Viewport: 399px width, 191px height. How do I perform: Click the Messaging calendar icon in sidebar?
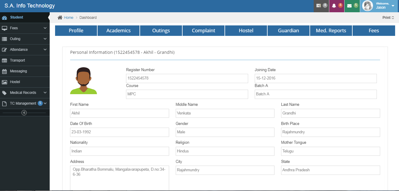pos(4,71)
